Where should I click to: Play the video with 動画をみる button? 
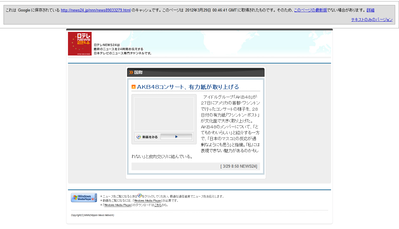pos(176,137)
